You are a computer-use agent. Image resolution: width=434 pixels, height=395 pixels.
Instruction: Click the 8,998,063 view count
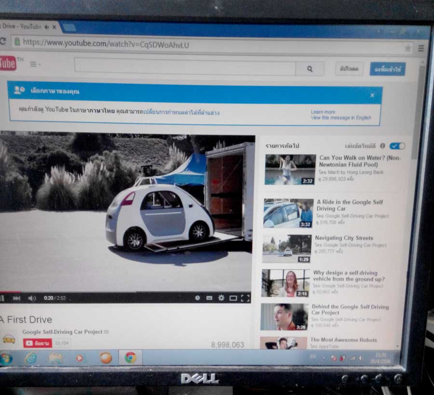[x=228, y=345]
